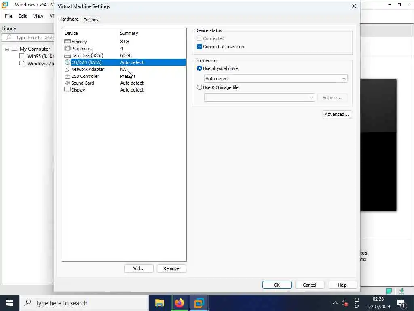Collapse the My Computer tree node

[x=7, y=49]
